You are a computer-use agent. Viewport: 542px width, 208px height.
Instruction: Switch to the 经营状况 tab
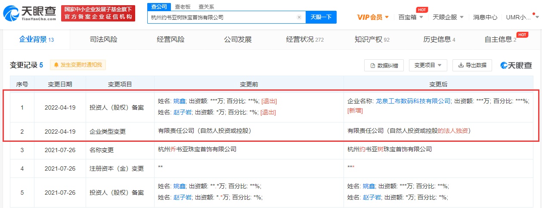coord(305,40)
